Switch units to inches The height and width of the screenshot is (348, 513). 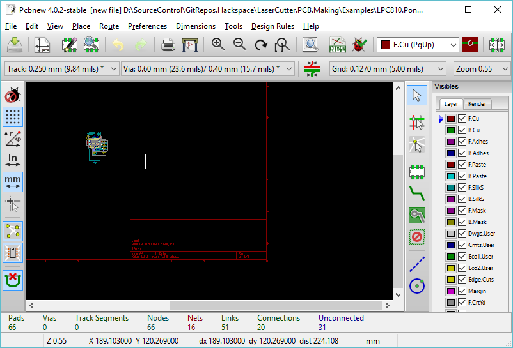pyautogui.click(x=13, y=160)
